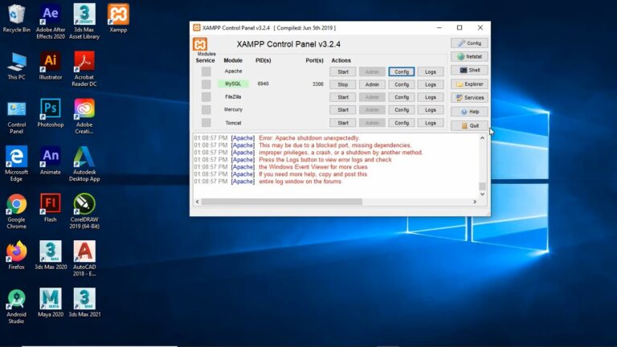Open the Apache Config dropdown button
Image resolution: width=617 pixels, height=347 pixels.
402,71
